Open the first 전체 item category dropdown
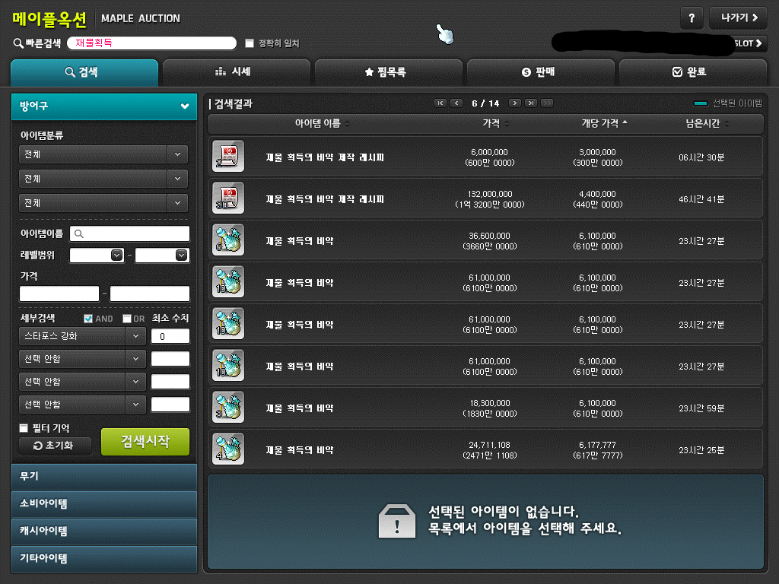Image resolution: width=779 pixels, height=584 pixels. point(103,154)
